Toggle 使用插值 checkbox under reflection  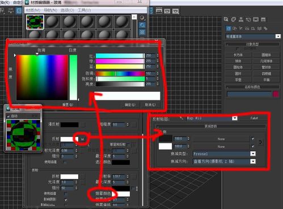(x=65, y=162)
